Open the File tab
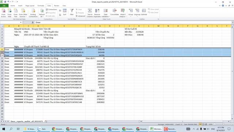Viewport: 234px width, 132px height. 4,6
